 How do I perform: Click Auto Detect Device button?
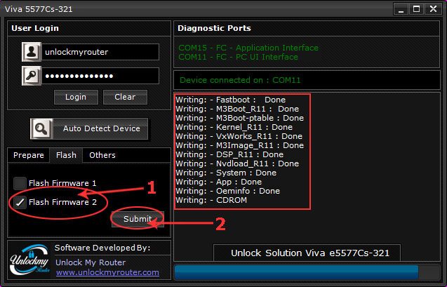89,129
